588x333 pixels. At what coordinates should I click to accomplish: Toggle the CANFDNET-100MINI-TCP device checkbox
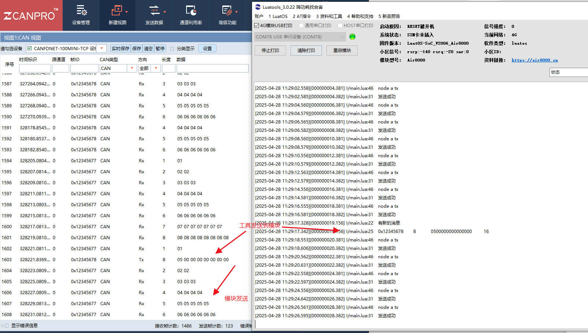(30, 48)
